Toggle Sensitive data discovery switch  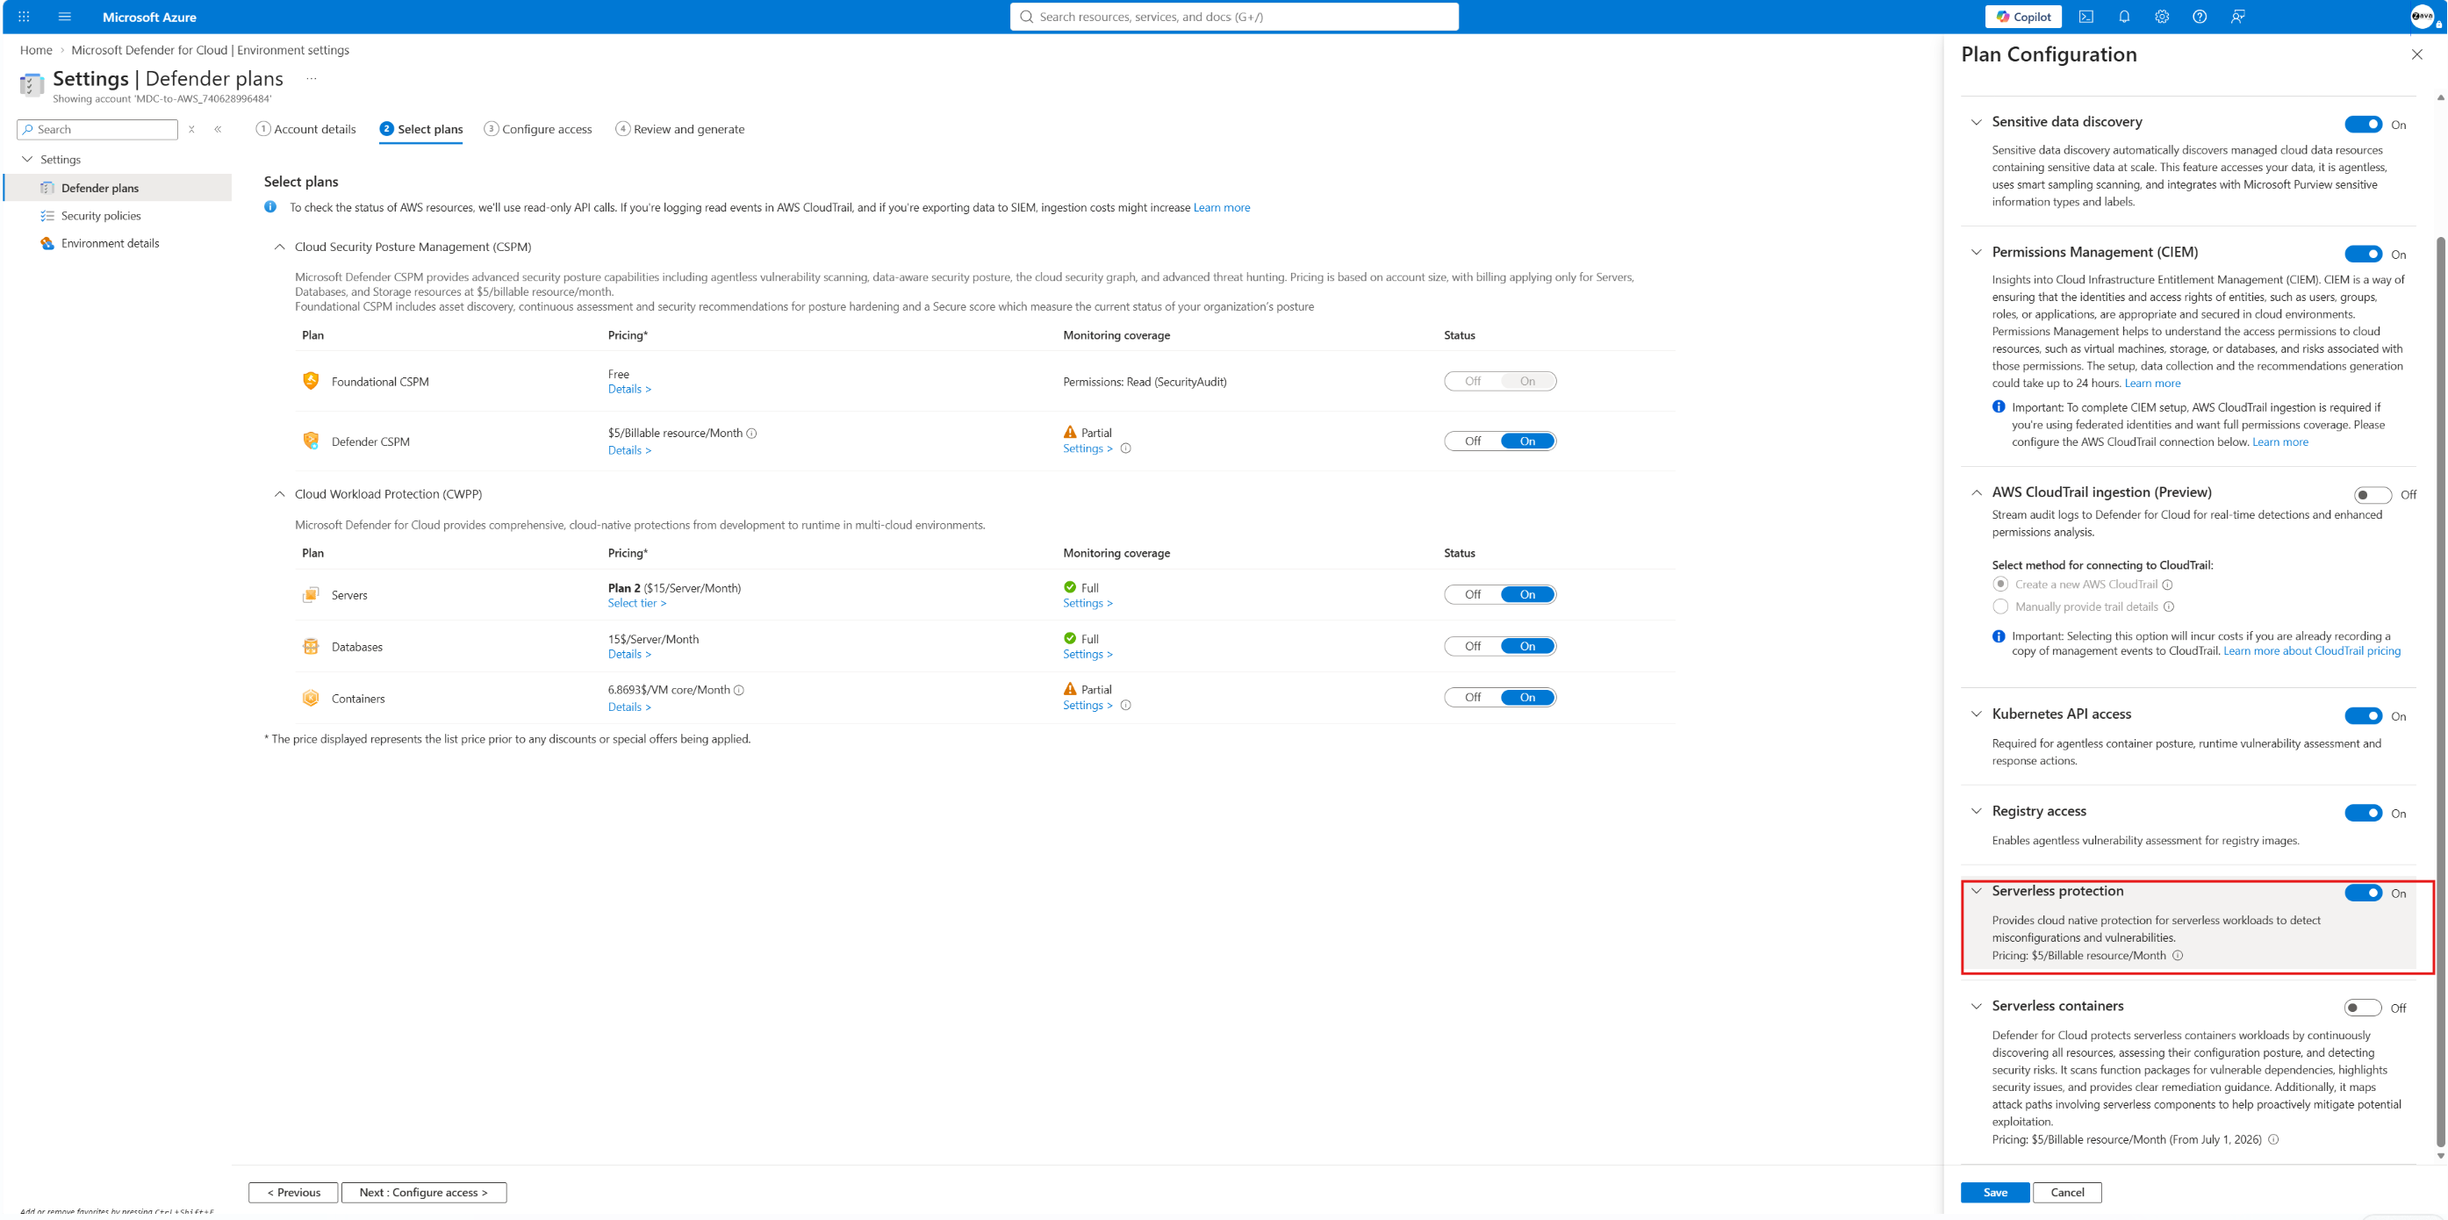[x=2364, y=125]
